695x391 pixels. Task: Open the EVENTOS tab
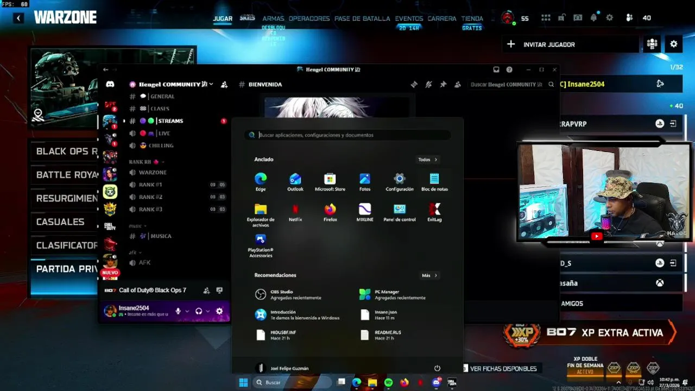[409, 18]
